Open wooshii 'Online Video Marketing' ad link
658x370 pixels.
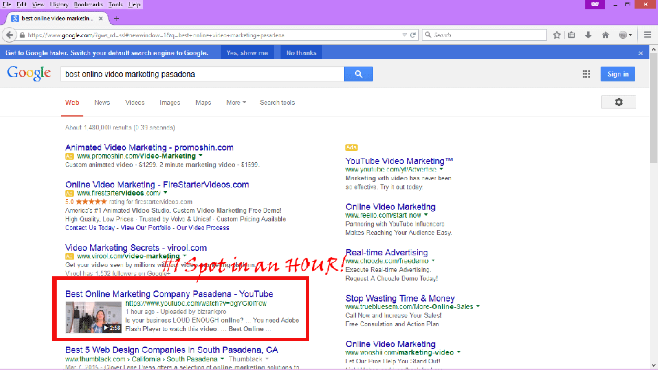(x=390, y=344)
